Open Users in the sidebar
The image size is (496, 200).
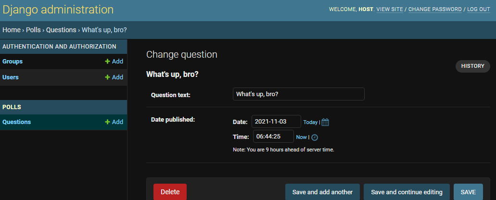pyautogui.click(x=11, y=77)
